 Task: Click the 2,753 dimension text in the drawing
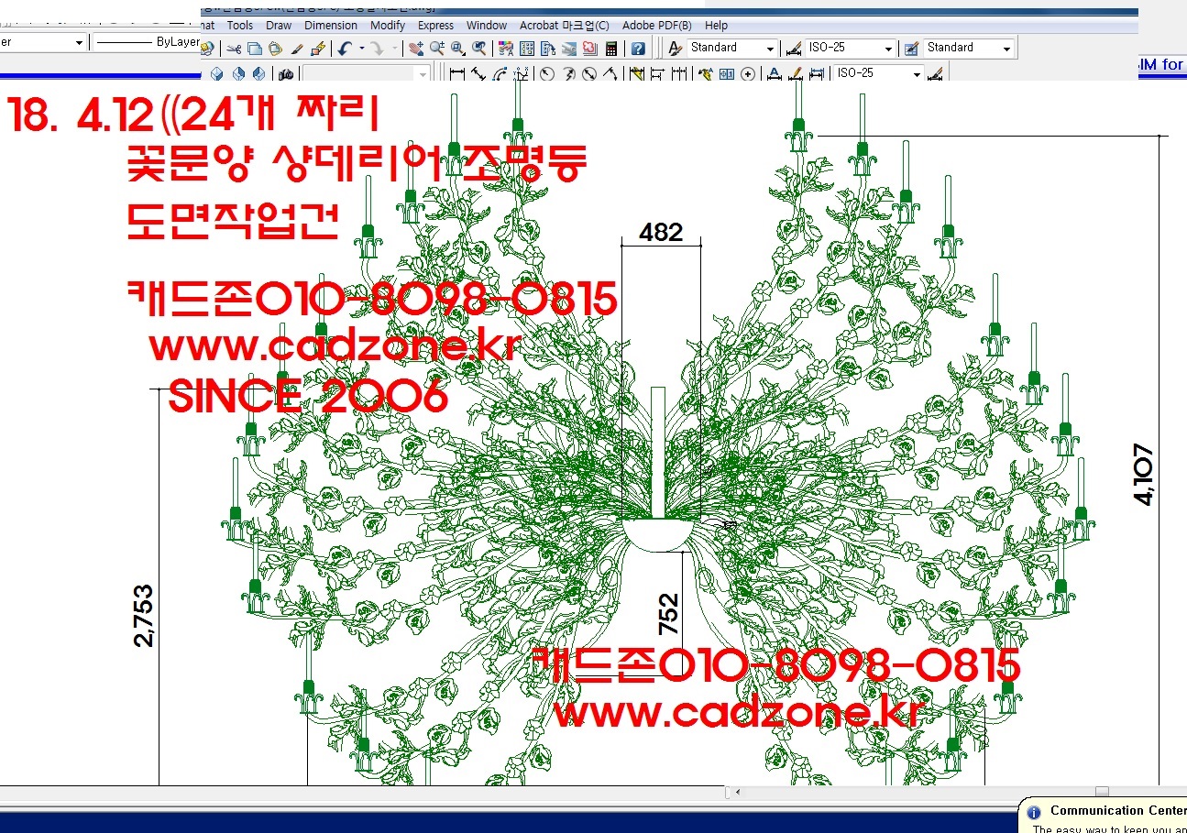144,616
